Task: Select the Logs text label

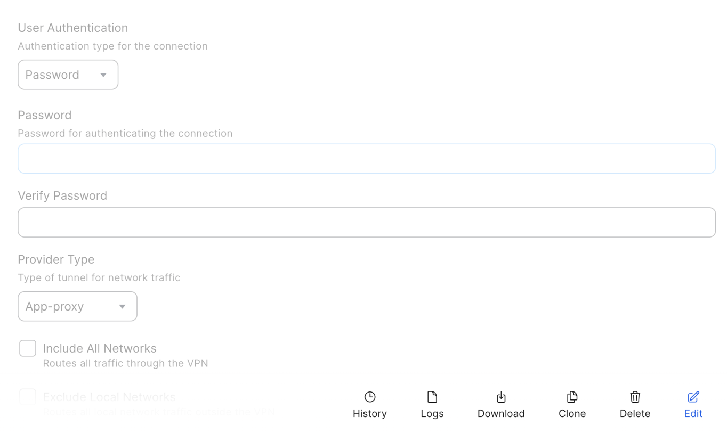Action: coord(432,414)
